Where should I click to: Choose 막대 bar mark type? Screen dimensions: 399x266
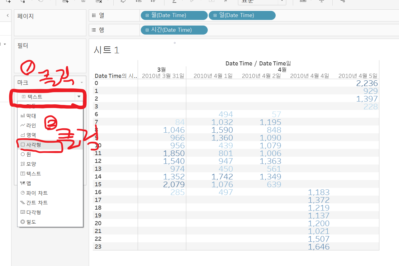click(50, 116)
